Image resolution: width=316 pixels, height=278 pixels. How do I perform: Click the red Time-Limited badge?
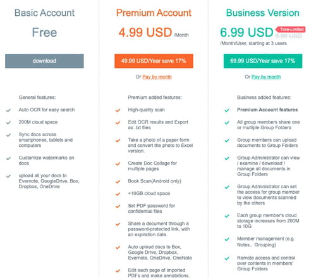[x=291, y=29]
